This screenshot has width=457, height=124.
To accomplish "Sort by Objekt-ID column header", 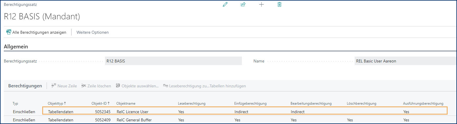I will [101, 103].
